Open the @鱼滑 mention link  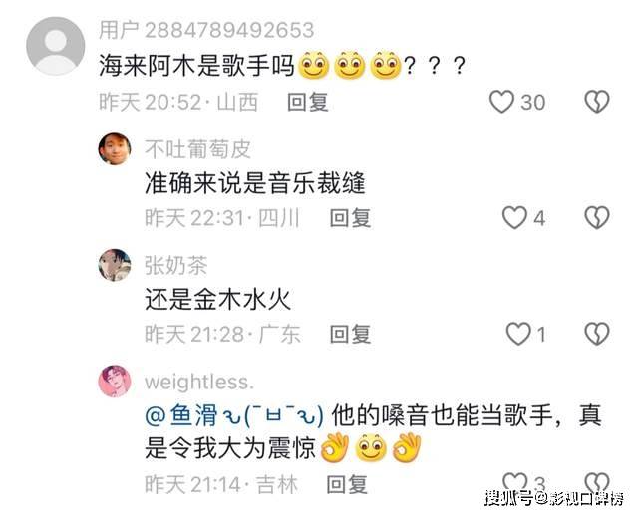pos(234,415)
